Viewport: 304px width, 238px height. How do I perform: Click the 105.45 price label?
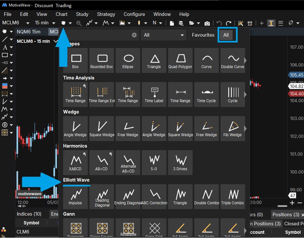coord(296,75)
